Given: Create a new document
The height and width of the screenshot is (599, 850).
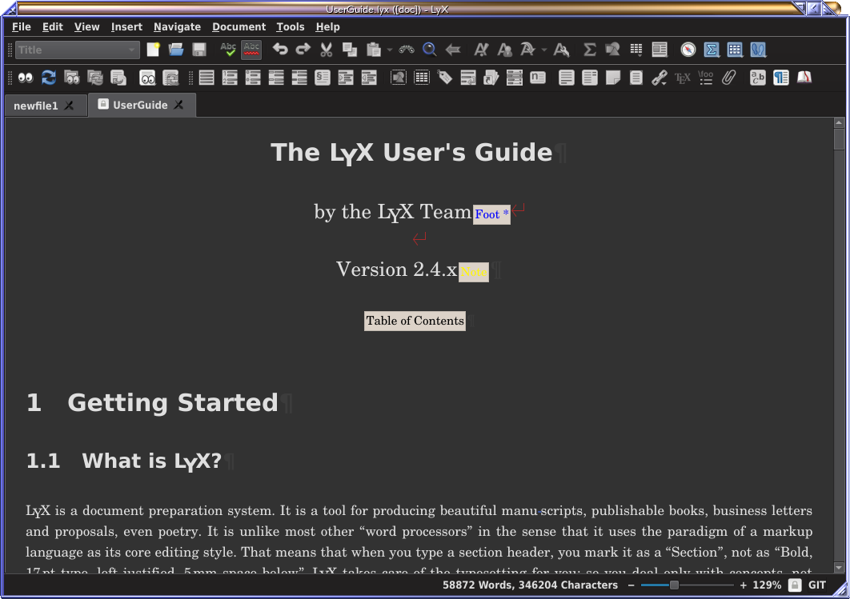Looking at the screenshot, I should (154, 50).
